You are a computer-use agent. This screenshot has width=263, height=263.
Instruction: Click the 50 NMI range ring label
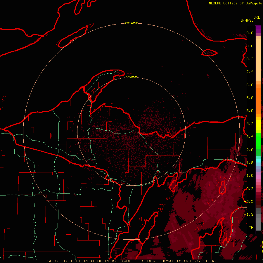[x=131, y=77]
